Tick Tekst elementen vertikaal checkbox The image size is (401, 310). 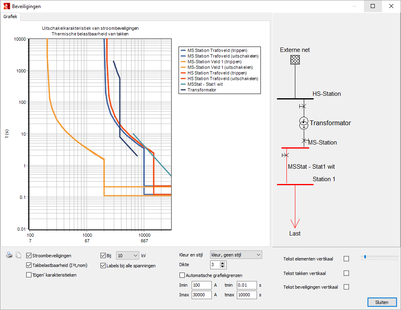click(x=346, y=259)
